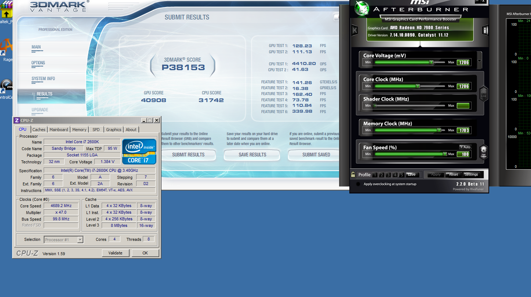Click the Shader Clock slider track
The height and width of the screenshot is (297, 531).
pos(409,106)
